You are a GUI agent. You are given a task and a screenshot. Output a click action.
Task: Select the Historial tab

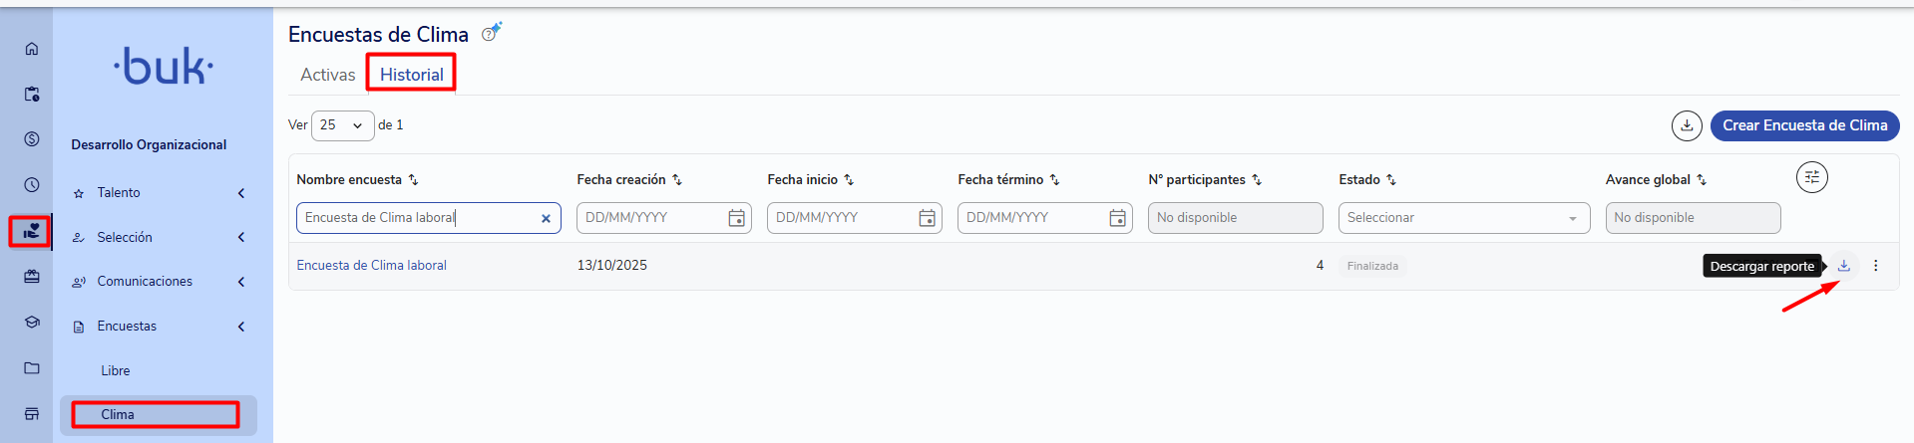412,75
